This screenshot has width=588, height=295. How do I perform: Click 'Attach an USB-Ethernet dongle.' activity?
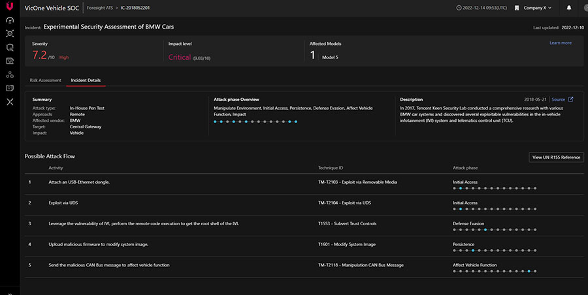point(79,182)
